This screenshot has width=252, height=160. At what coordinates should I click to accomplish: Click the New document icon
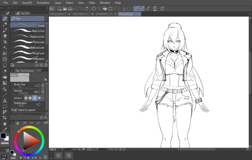[59, 8]
